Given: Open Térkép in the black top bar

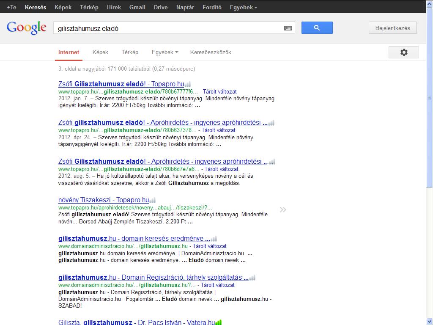Looking at the screenshot, I should click(89, 8).
